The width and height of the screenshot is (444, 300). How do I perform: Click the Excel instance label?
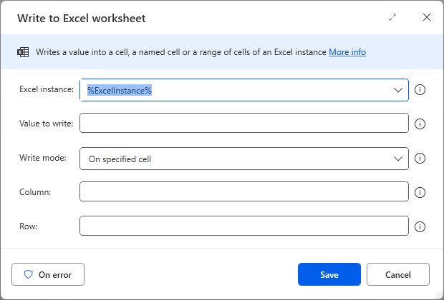pos(47,89)
